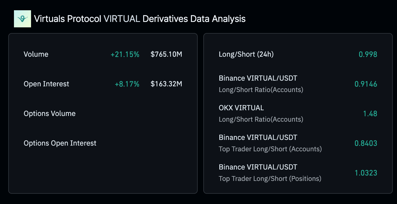Select the Open Interest label
Viewport: 397px width, 204px height.
pyautogui.click(x=46, y=84)
